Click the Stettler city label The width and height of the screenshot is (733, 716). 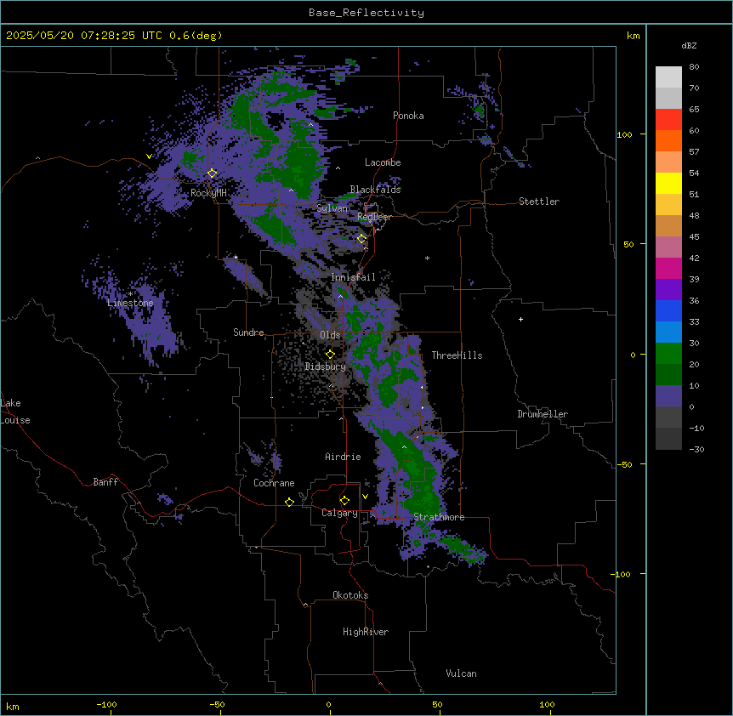[x=539, y=202]
